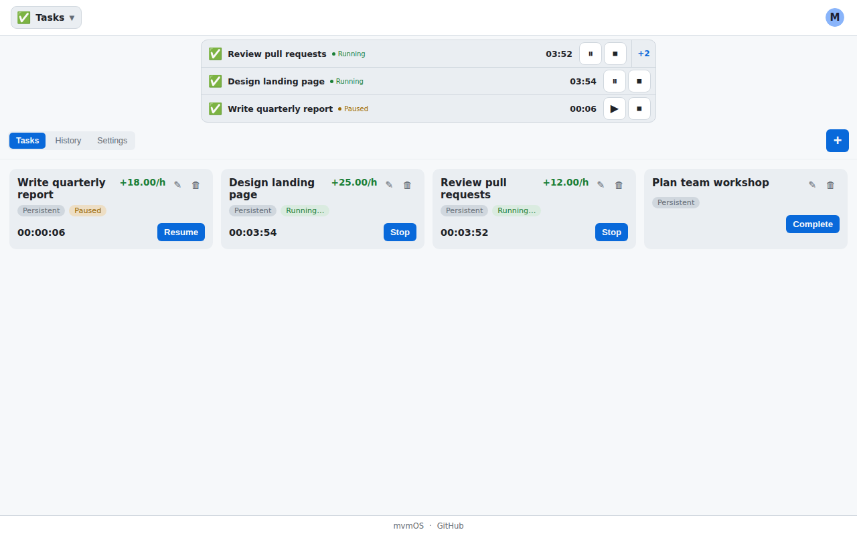Click the 03:54 time in tracker bar
The width and height of the screenshot is (857, 536).
tap(583, 81)
